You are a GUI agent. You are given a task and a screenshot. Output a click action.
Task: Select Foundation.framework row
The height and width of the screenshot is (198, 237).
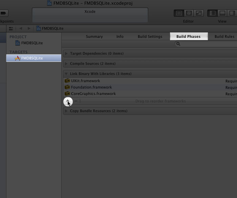pos(150,87)
